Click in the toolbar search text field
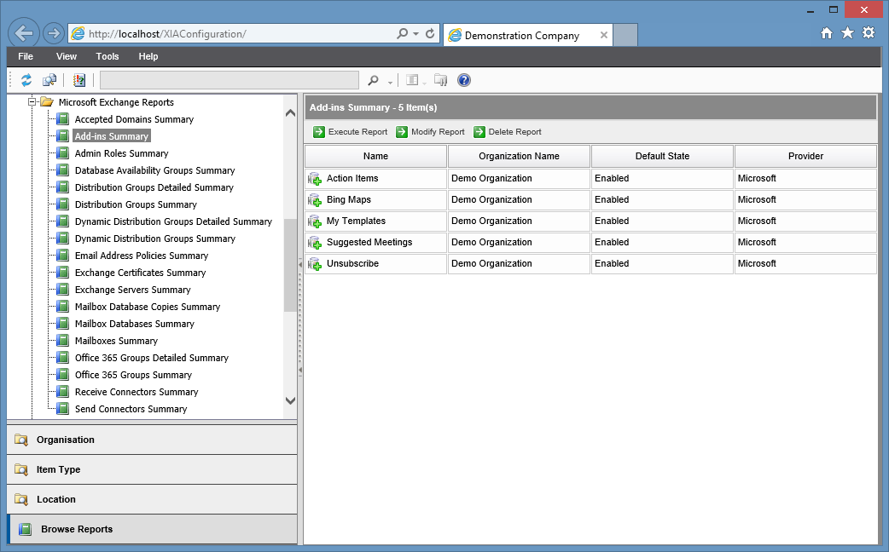889x552 pixels. click(230, 80)
